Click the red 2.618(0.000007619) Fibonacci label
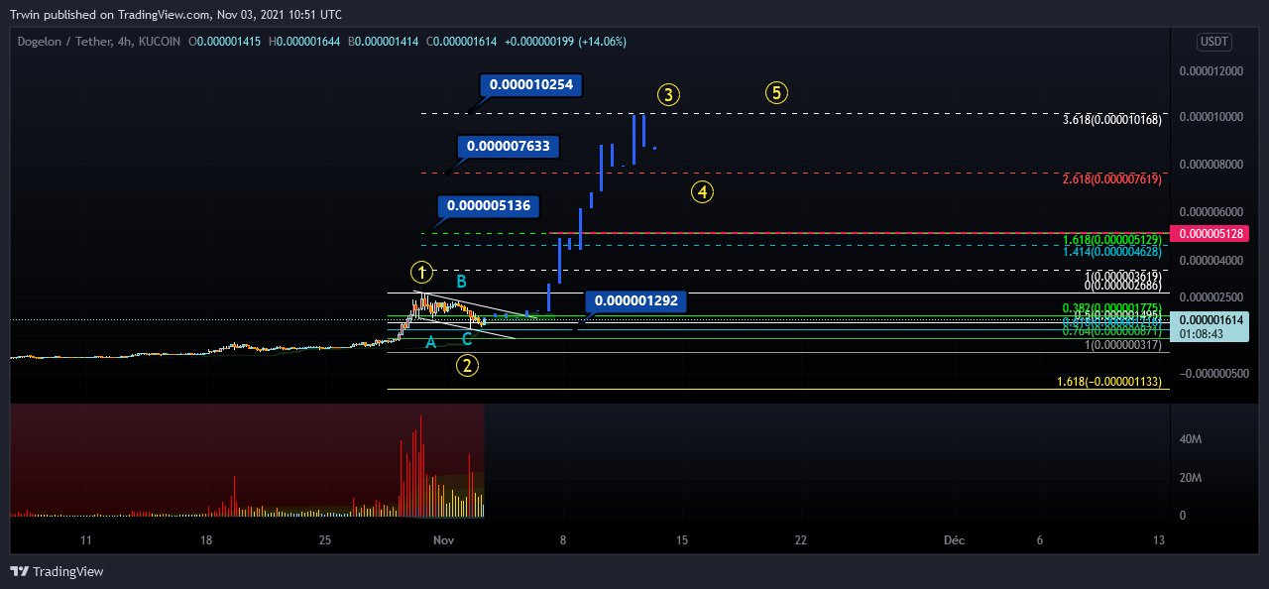 (1111, 179)
